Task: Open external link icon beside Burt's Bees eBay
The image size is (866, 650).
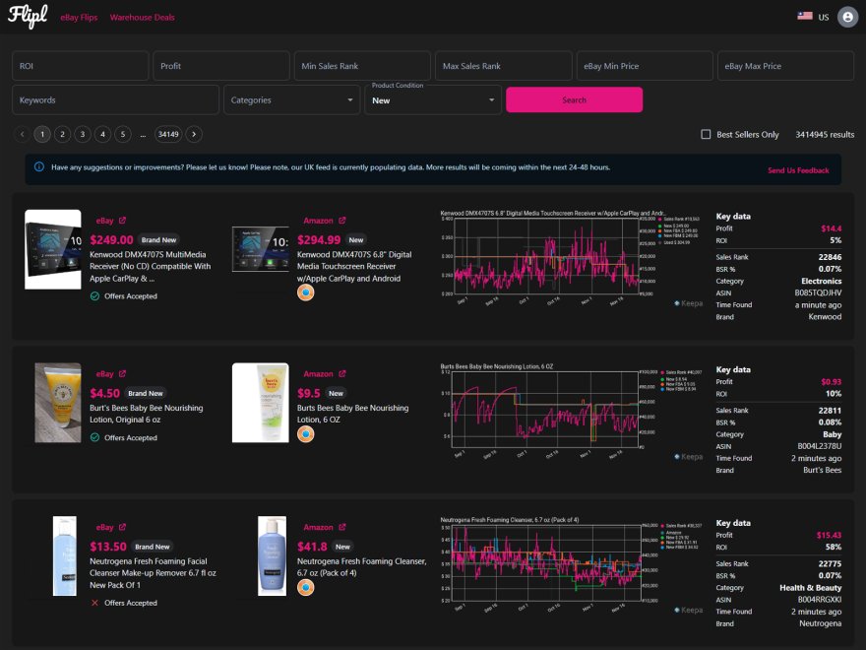Action: pyautogui.click(x=123, y=373)
